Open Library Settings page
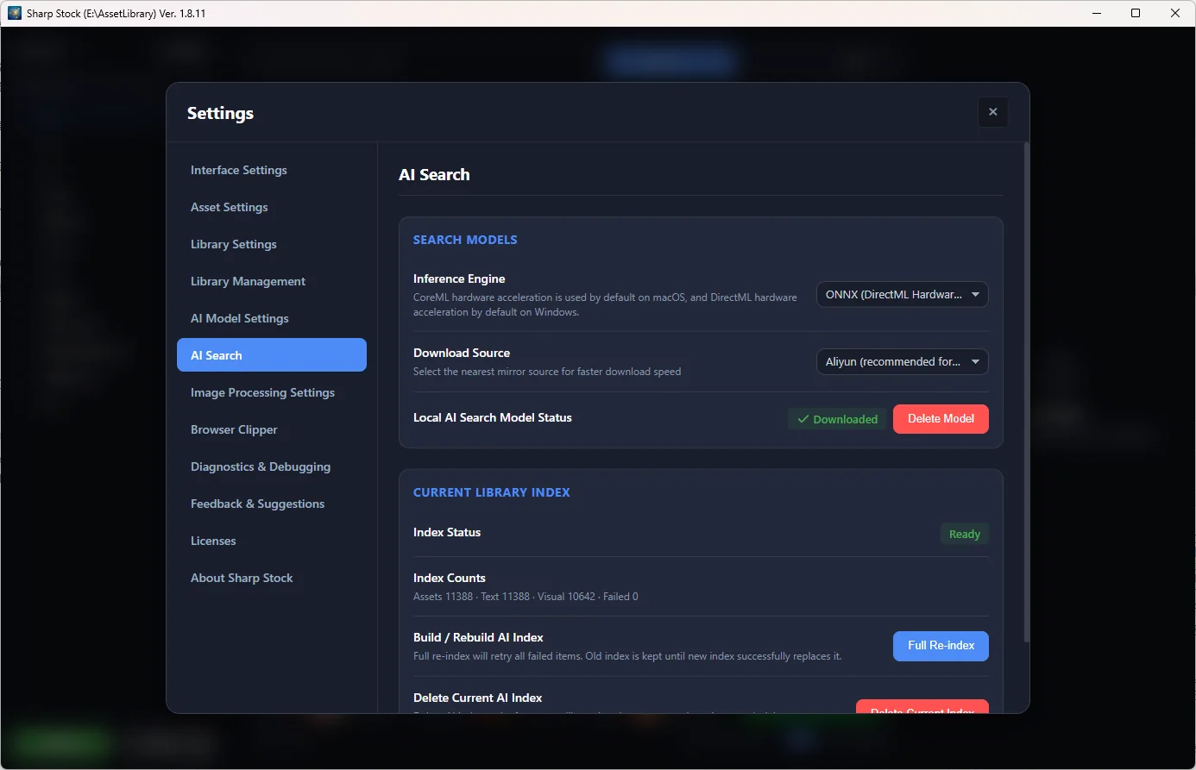The width and height of the screenshot is (1196, 770). tap(272, 244)
